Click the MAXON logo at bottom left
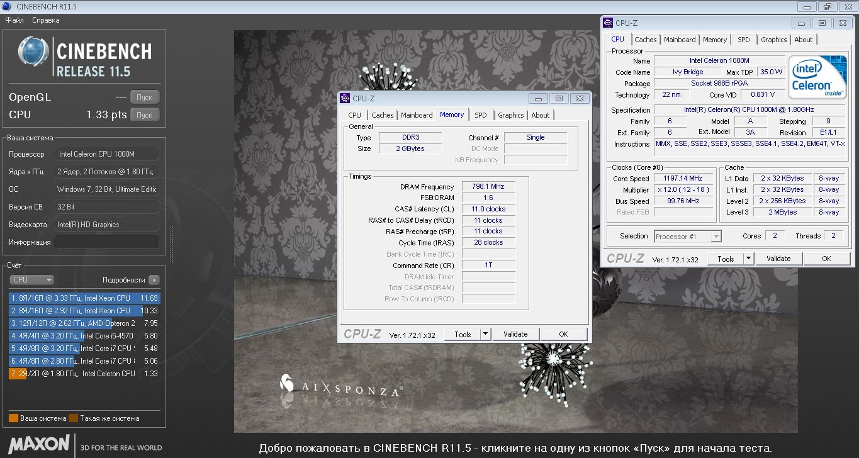The height and width of the screenshot is (458, 859). point(39,444)
